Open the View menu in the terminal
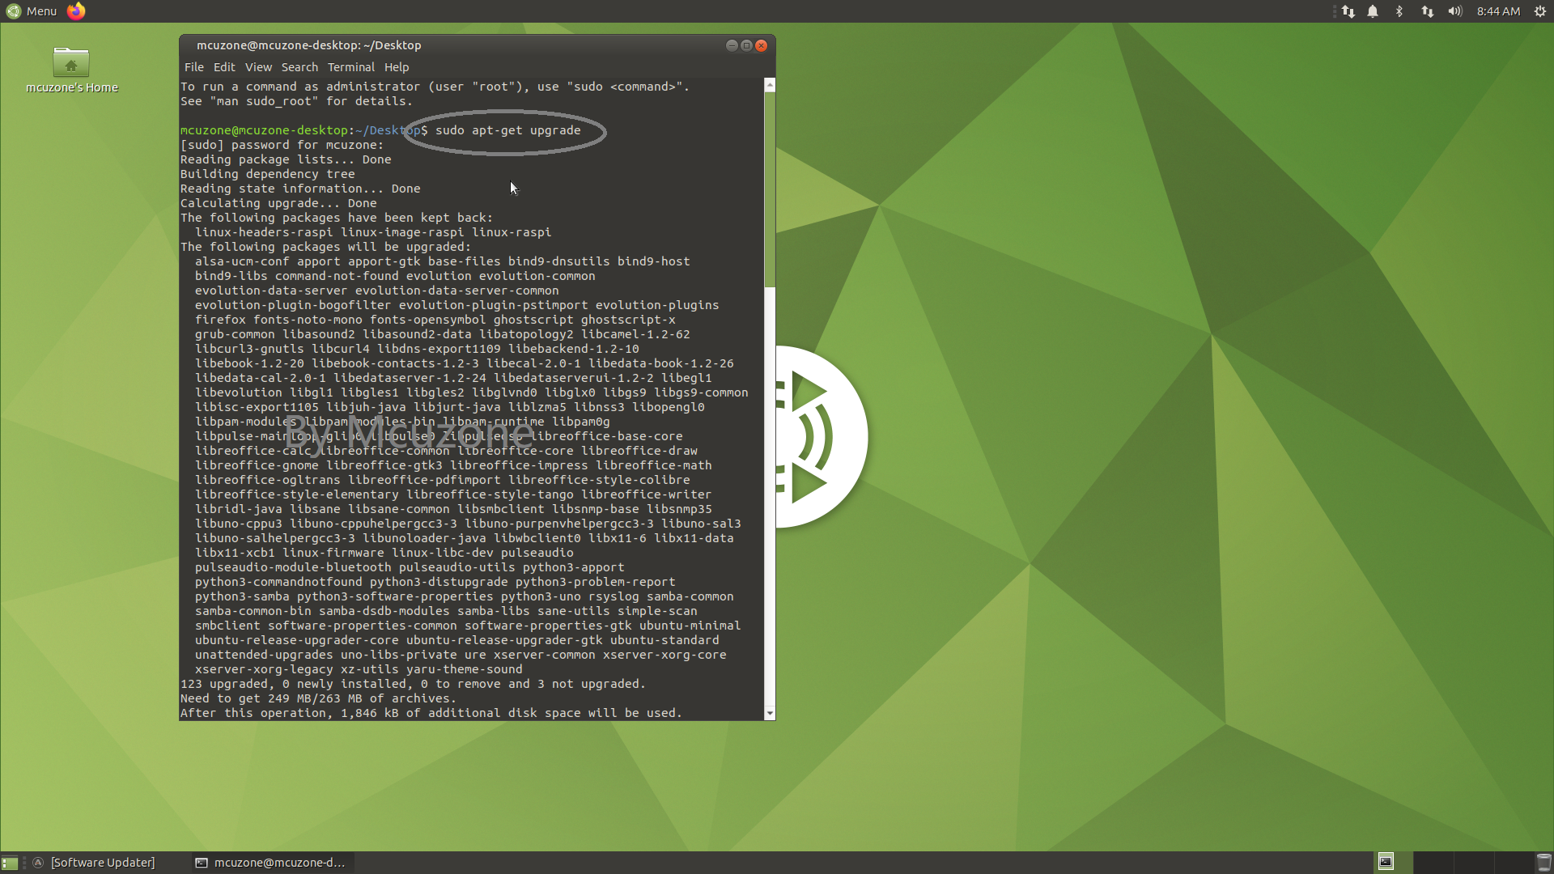The height and width of the screenshot is (874, 1554). (258, 67)
